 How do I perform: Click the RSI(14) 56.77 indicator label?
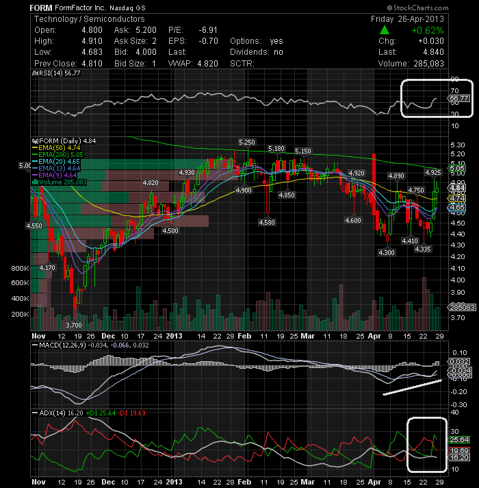(x=59, y=73)
